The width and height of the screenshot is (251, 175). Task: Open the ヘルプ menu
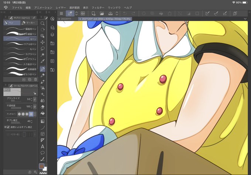[x=128, y=7]
